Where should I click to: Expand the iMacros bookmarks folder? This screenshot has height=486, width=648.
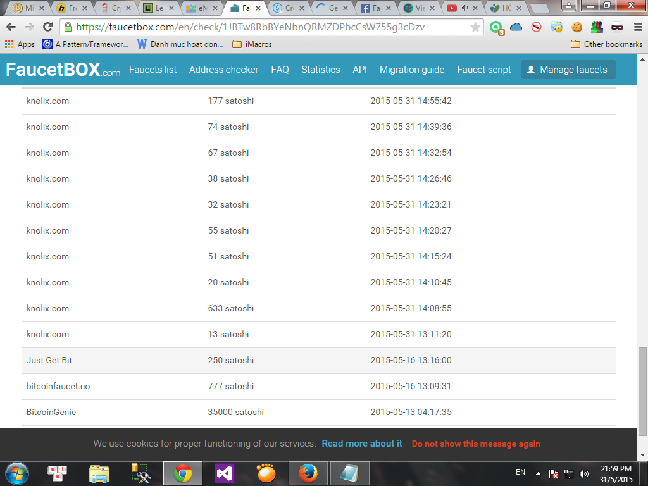tap(252, 44)
